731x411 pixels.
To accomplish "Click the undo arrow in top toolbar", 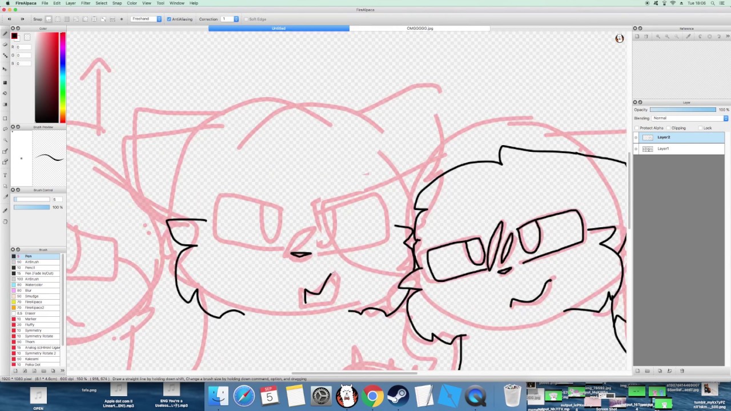I will [9, 19].
